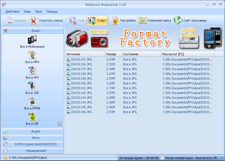Select the DSC01141.JPG file name
This screenshot has width=225, height=161.
pyautogui.click(x=82, y=88)
